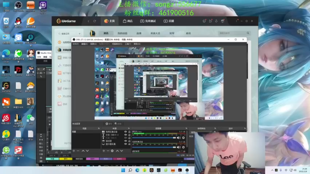
Task: Hide the game source eye toggle
Action: pos(126,141)
